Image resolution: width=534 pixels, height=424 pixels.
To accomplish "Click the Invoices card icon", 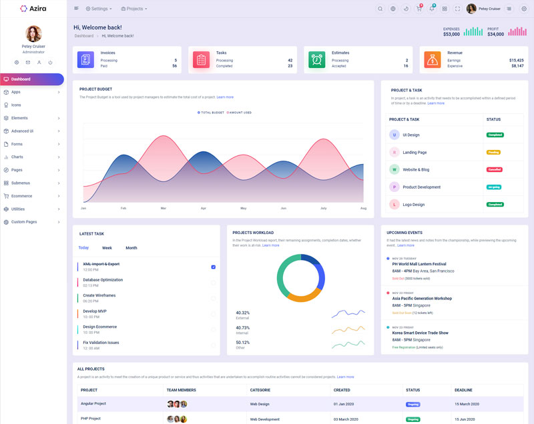I will (85, 59).
